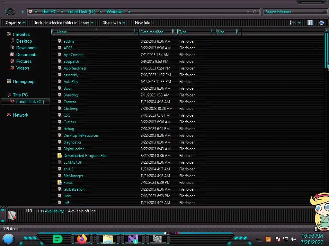Select the addins folder icon

[59, 41]
